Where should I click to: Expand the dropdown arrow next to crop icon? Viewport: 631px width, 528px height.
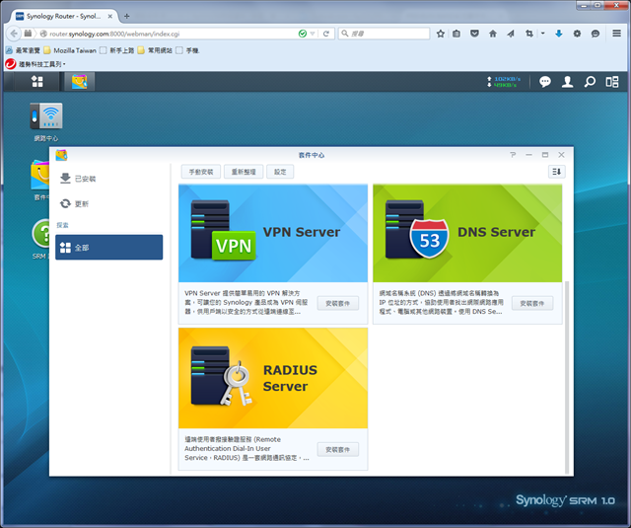[543, 34]
